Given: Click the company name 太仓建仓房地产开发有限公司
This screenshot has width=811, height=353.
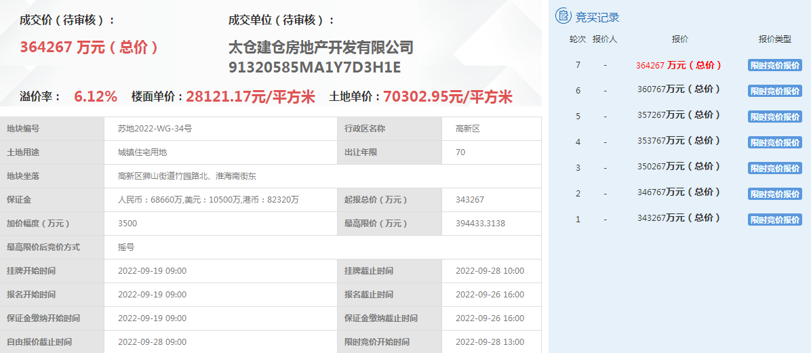Looking at the screenshot, I should click(x=321, y=47).
